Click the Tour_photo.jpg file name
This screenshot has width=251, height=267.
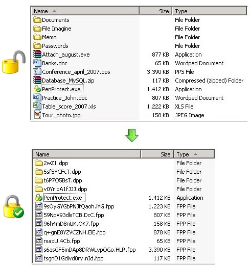(x=61, y=115)
